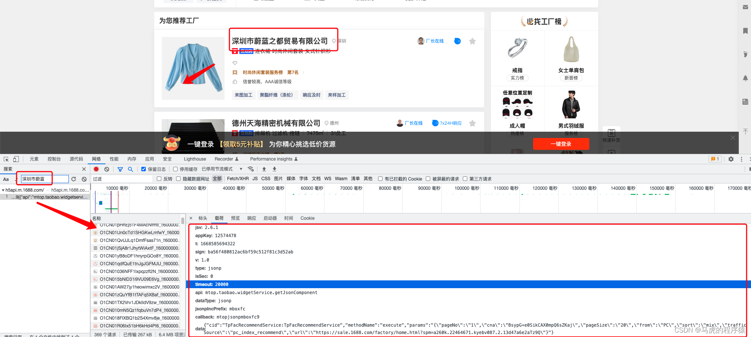Image resolution: width=751 pixels, height=337 pixels.
Task: Close the request details pane X
Action: tap(191, 218)
